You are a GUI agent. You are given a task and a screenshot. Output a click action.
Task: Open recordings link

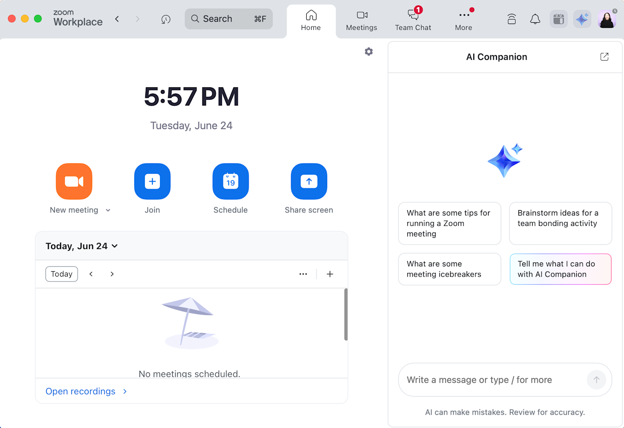point(80,391)
